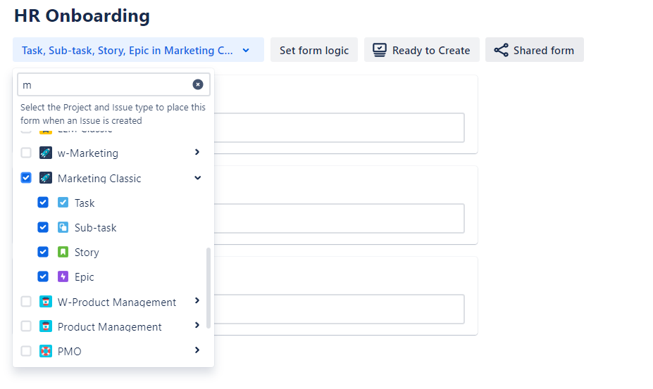Click the first form text field
The width and height of the screenshot is (653, 389).
(x=339, y=127)
